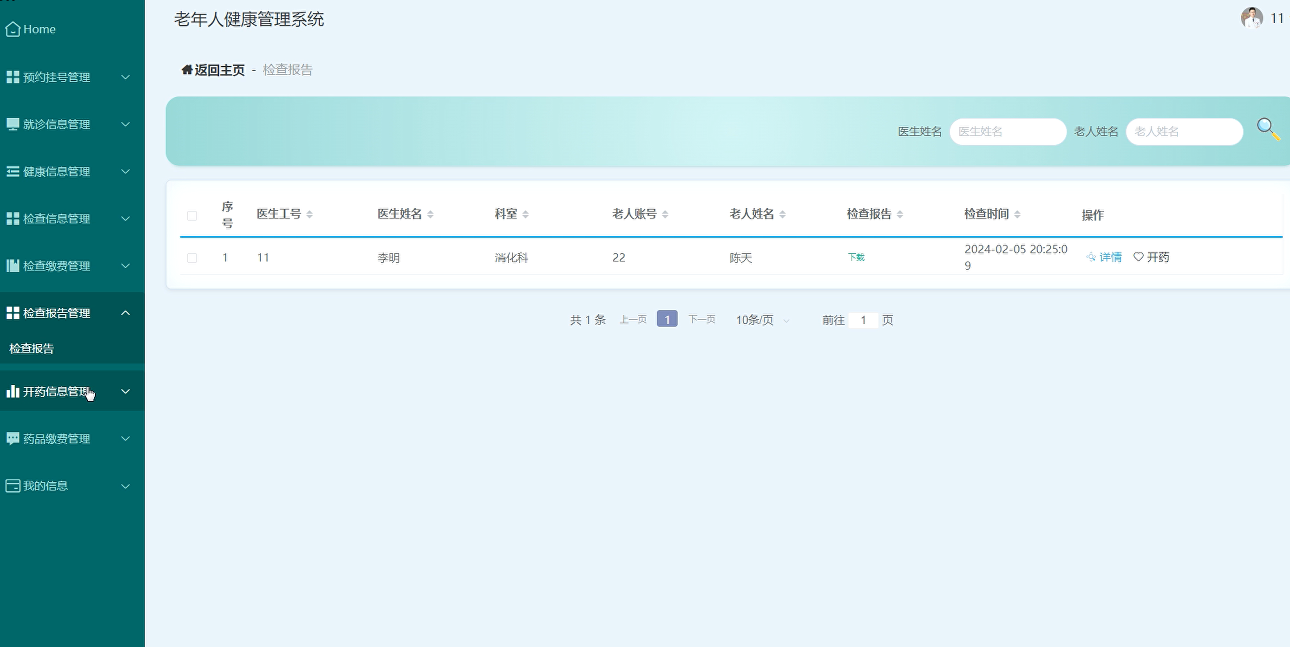1290x647 pixels.
Task: Click the 就诊信息管理 monitor icon
Action: pyautogui.click(x=13, y=124)
